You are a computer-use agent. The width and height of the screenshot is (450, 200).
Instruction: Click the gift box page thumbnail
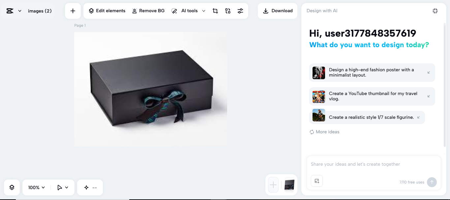pos(289,185)
